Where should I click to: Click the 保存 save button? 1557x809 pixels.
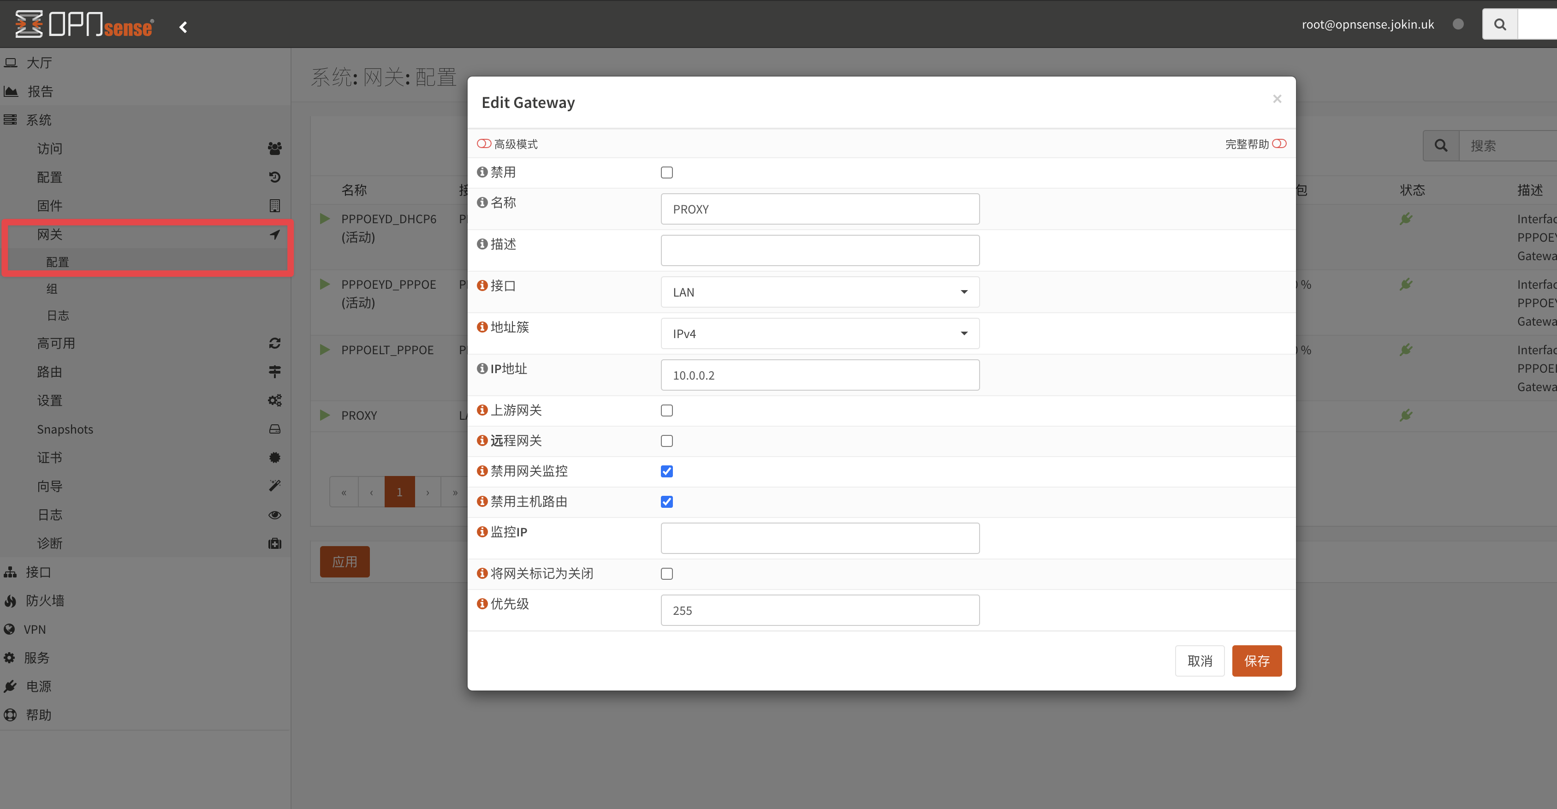coord(1257,661)
